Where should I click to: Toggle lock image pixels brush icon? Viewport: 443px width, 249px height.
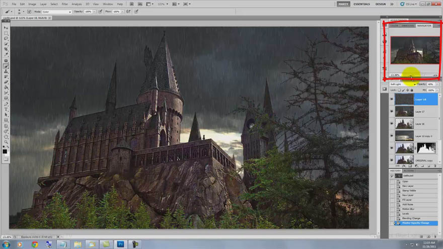tap(403, 90)
